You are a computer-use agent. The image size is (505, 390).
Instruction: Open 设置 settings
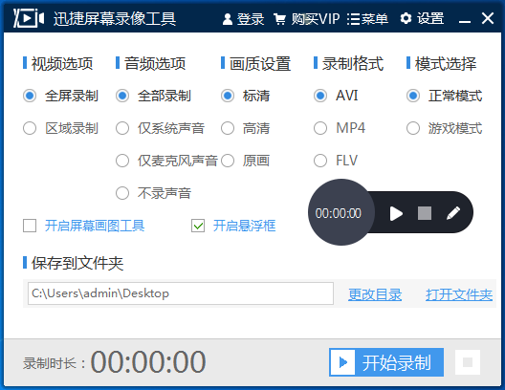click(x=422, y=19)
